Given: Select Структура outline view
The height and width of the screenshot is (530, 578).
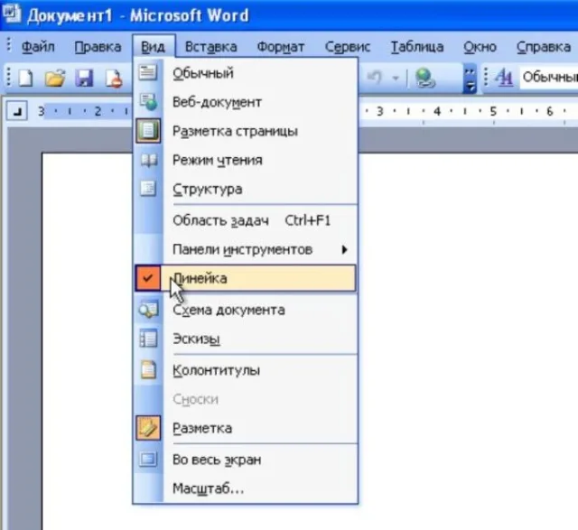Looking at the screenshot, I should pyautogui.click(x=246, y=189).
